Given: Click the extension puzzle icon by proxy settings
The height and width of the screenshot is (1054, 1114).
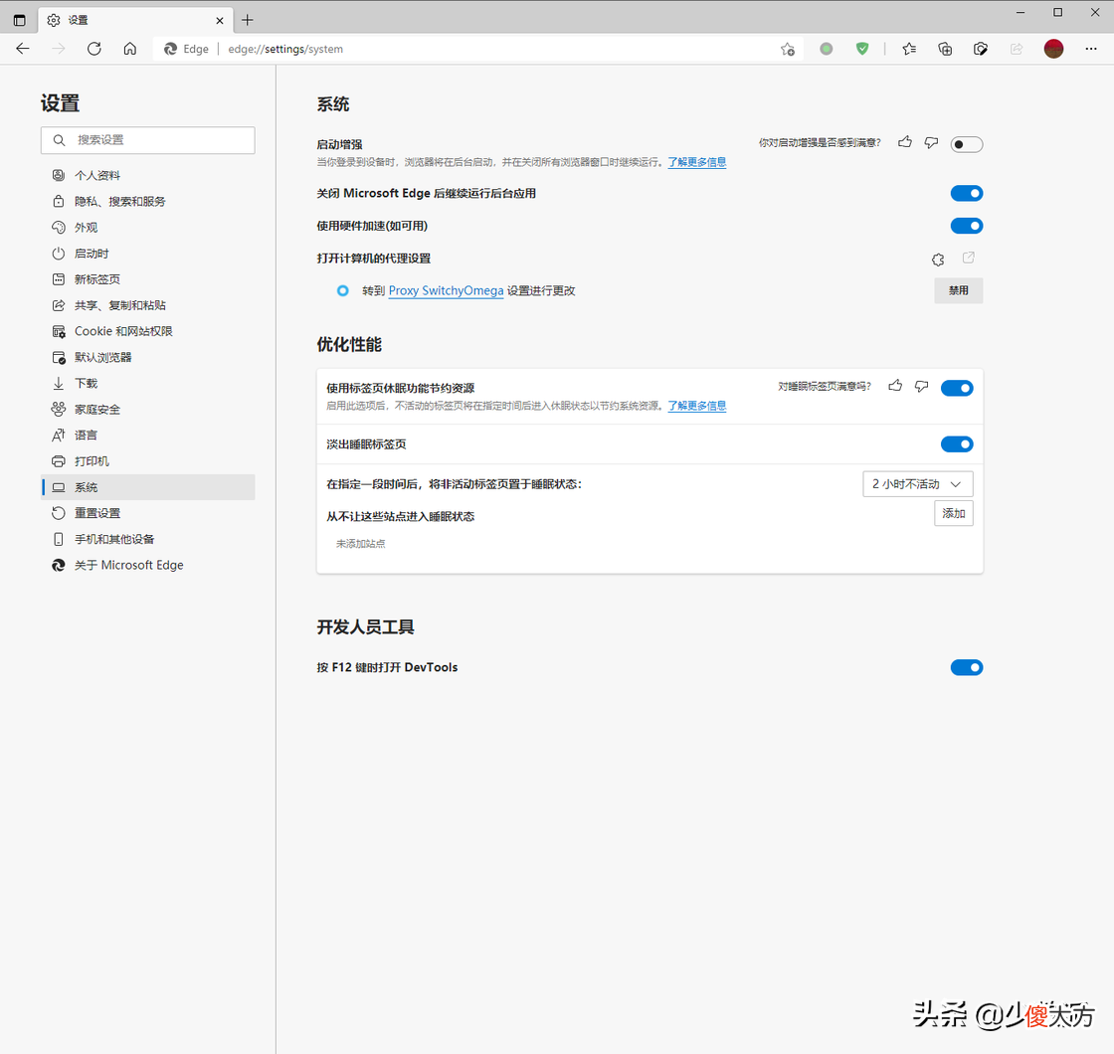Looking at the screenshot, I should [938, 260].
